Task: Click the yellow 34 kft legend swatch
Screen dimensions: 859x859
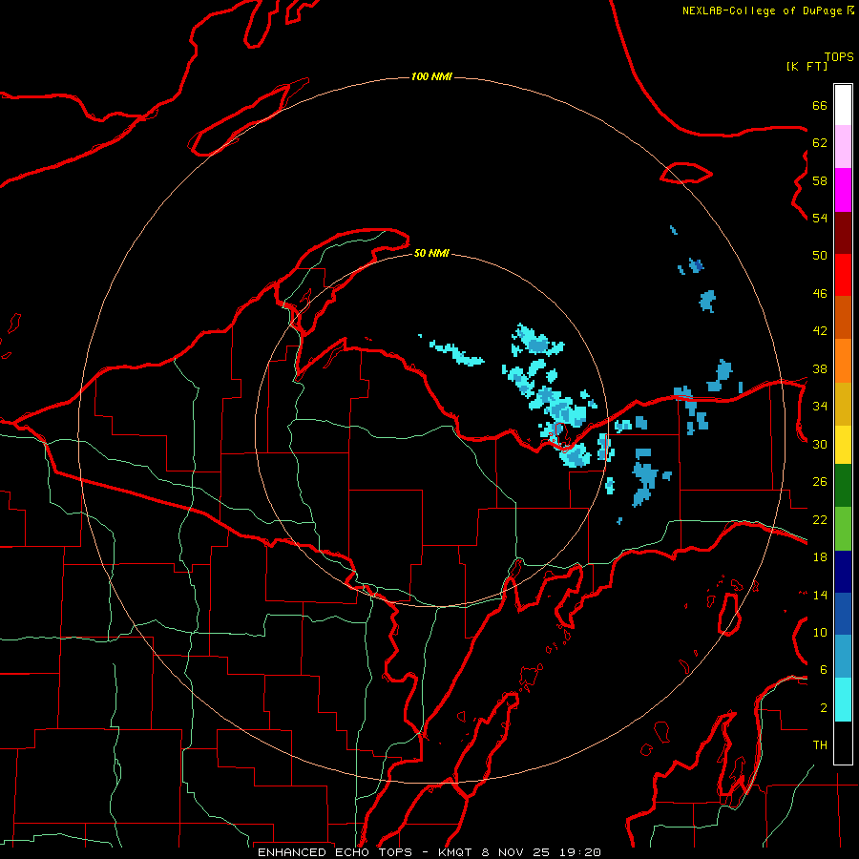Action: (x=843, y=445)
